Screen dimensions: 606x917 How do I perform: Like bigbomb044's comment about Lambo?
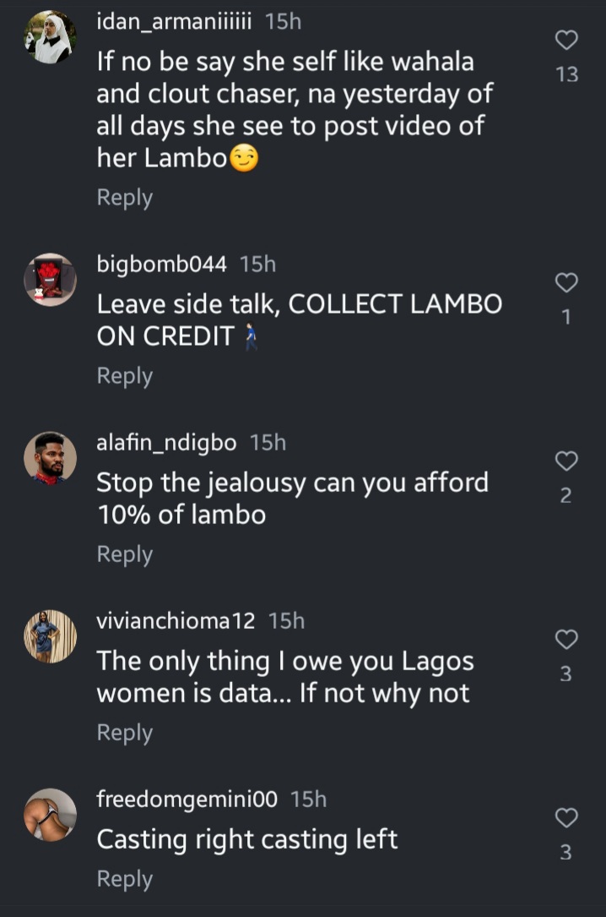click(x=566, y=282)
